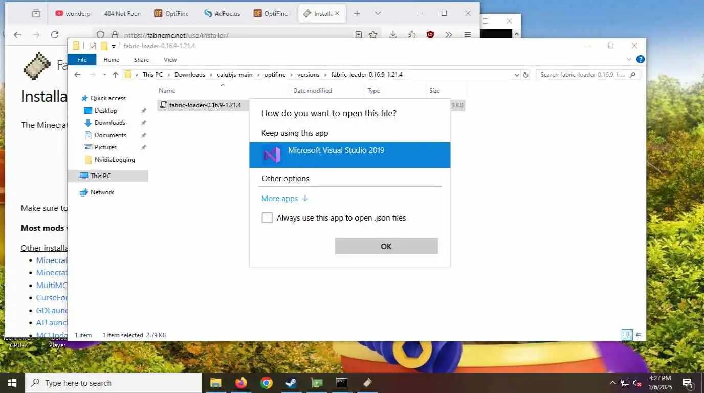
Task: Click the OK button in the dialog
Action: coord(386,246)
